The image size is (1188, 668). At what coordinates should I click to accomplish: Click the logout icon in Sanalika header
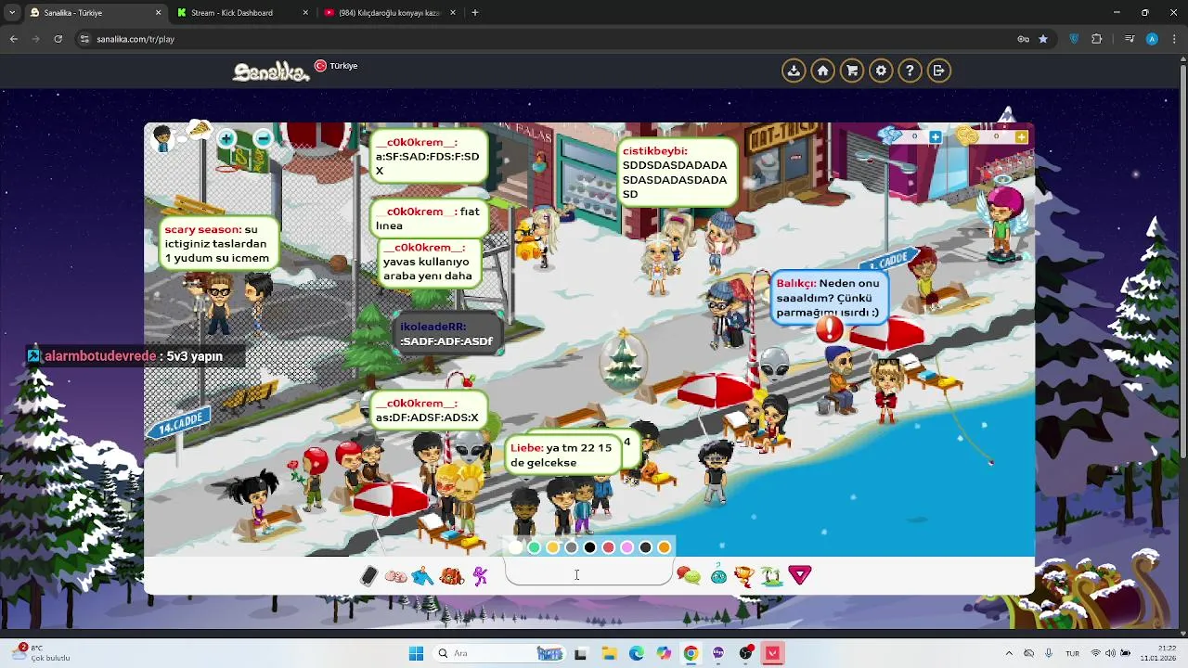coord(938,71)
